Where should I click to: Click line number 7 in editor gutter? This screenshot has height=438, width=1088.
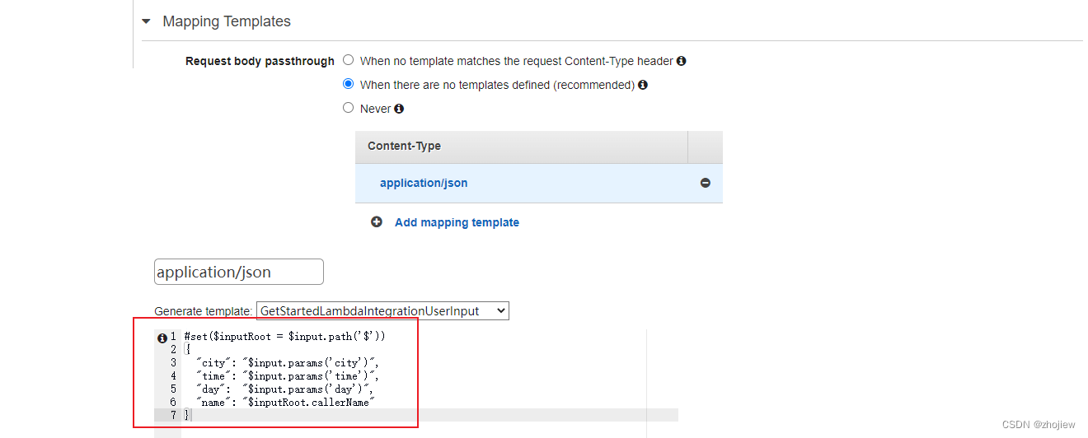(173, 415)
